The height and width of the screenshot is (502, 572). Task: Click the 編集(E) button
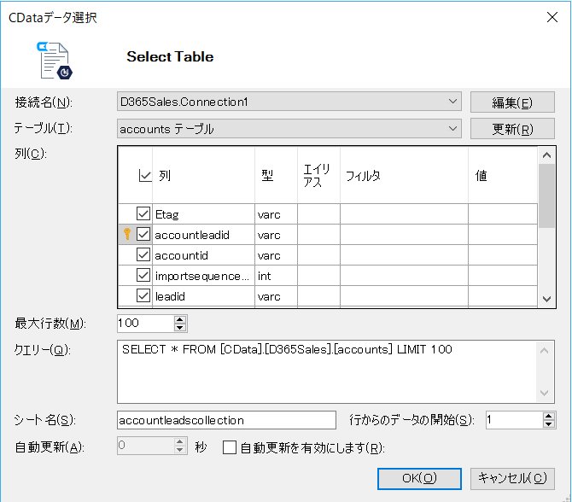click(512, 102)
